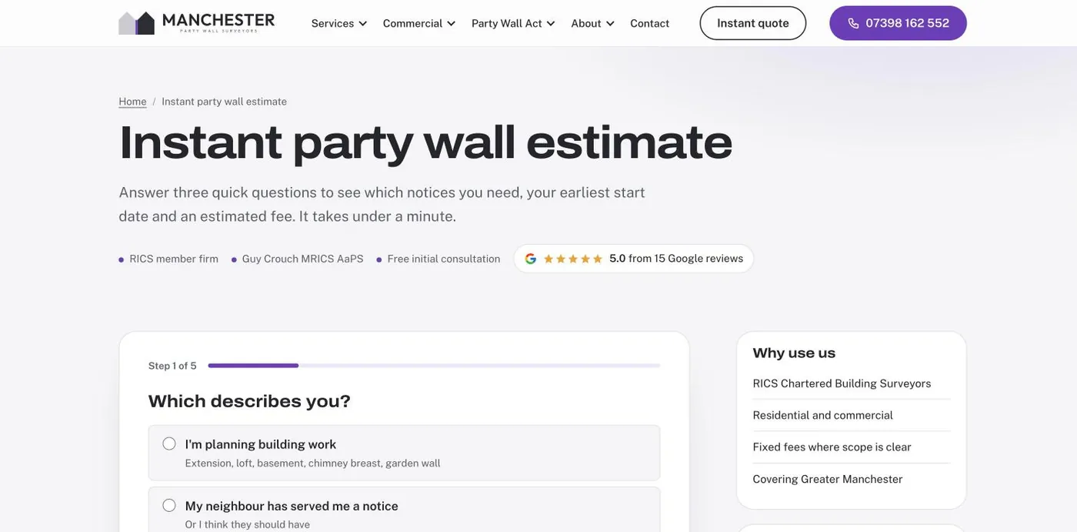Click 'Instant party wall estimate' breadcrumb text
1077x532 pixels.
[224, 102]
